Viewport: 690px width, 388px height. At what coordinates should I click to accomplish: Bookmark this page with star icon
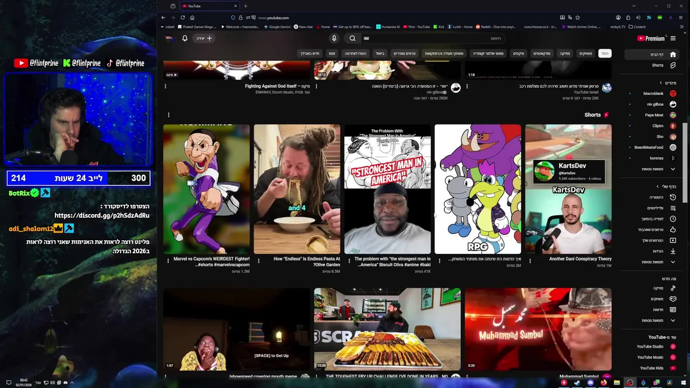coord(577,18)
